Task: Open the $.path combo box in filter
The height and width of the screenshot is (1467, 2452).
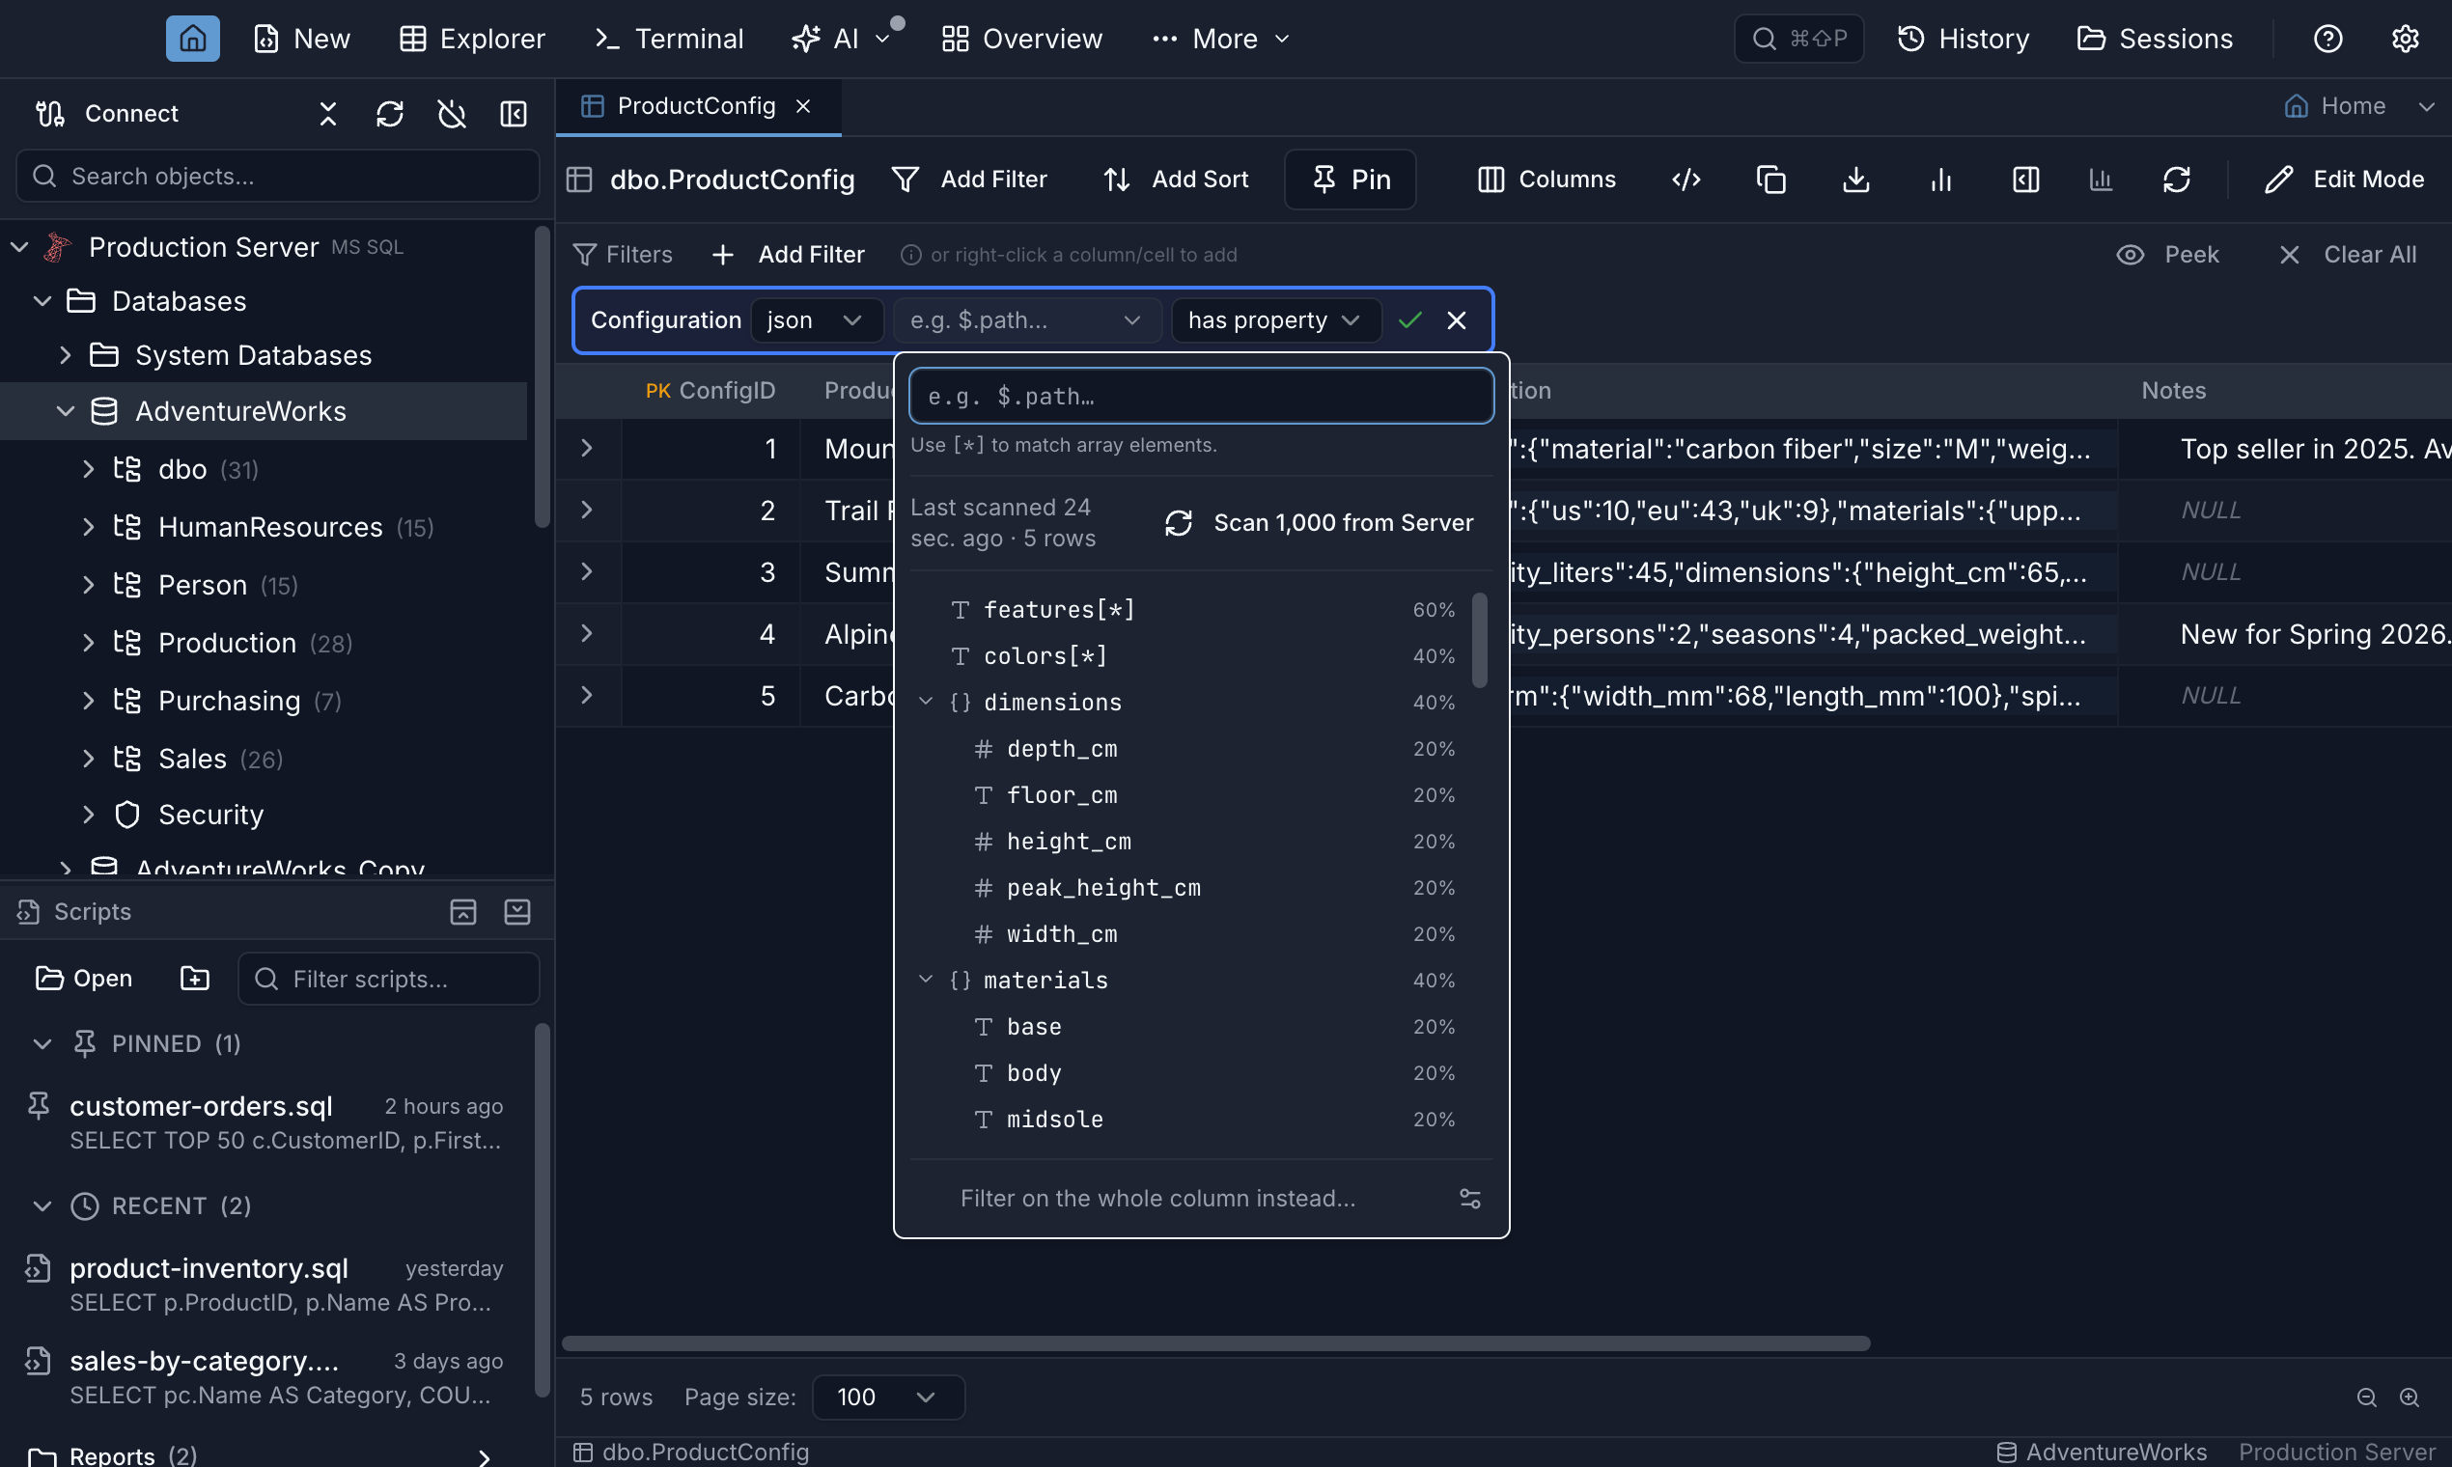Action: coord(1026,320)
